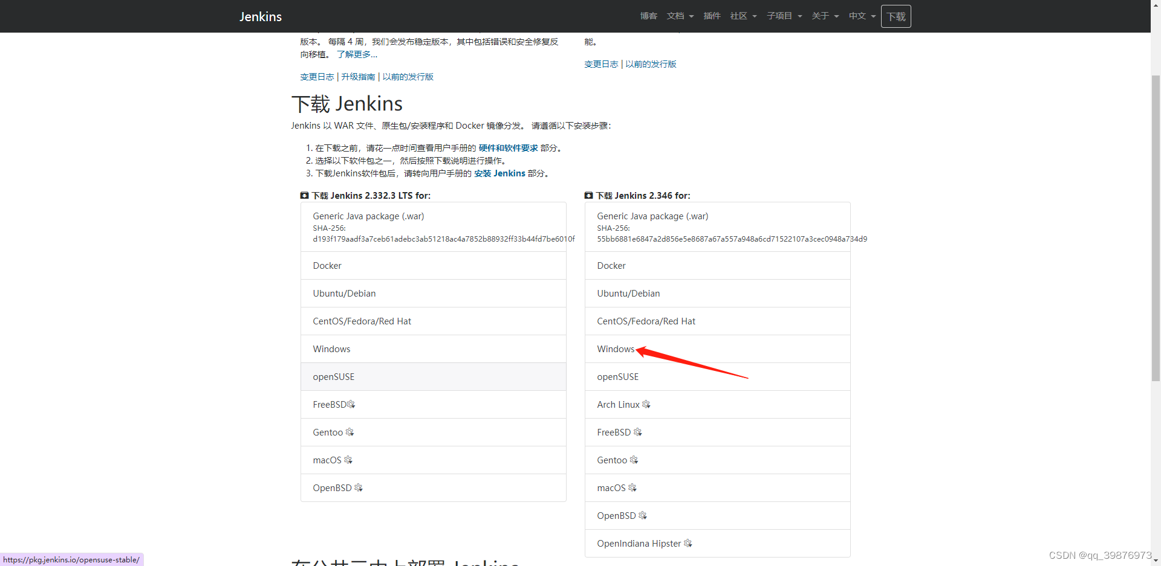1161x566 pixels.
Task: Click the page vertical scrollbar thumb
Action: (1156, 228)
